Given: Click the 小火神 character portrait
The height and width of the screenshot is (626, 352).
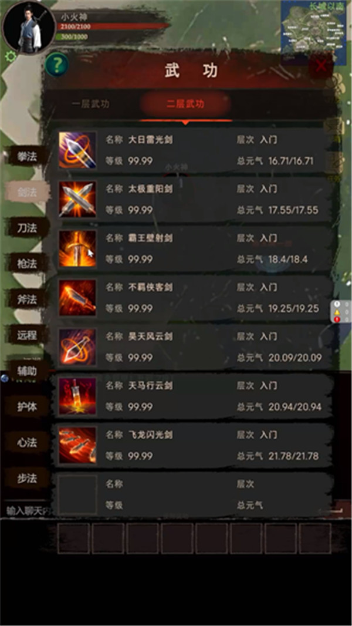Looking at the screenshot, I should tap(29, 28).
